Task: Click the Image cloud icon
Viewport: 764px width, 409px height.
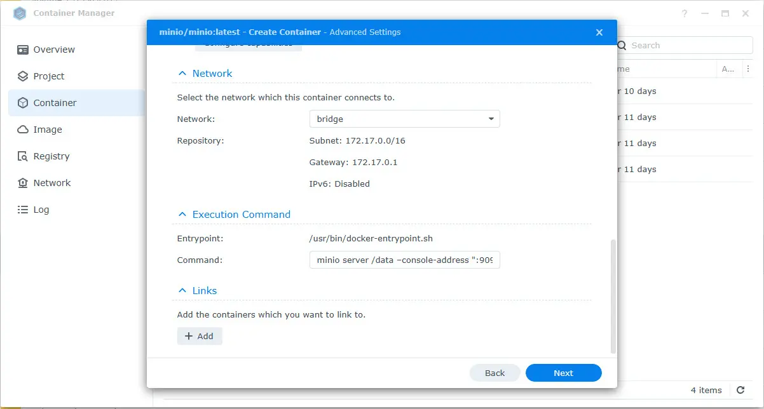Action: [23, 130]
